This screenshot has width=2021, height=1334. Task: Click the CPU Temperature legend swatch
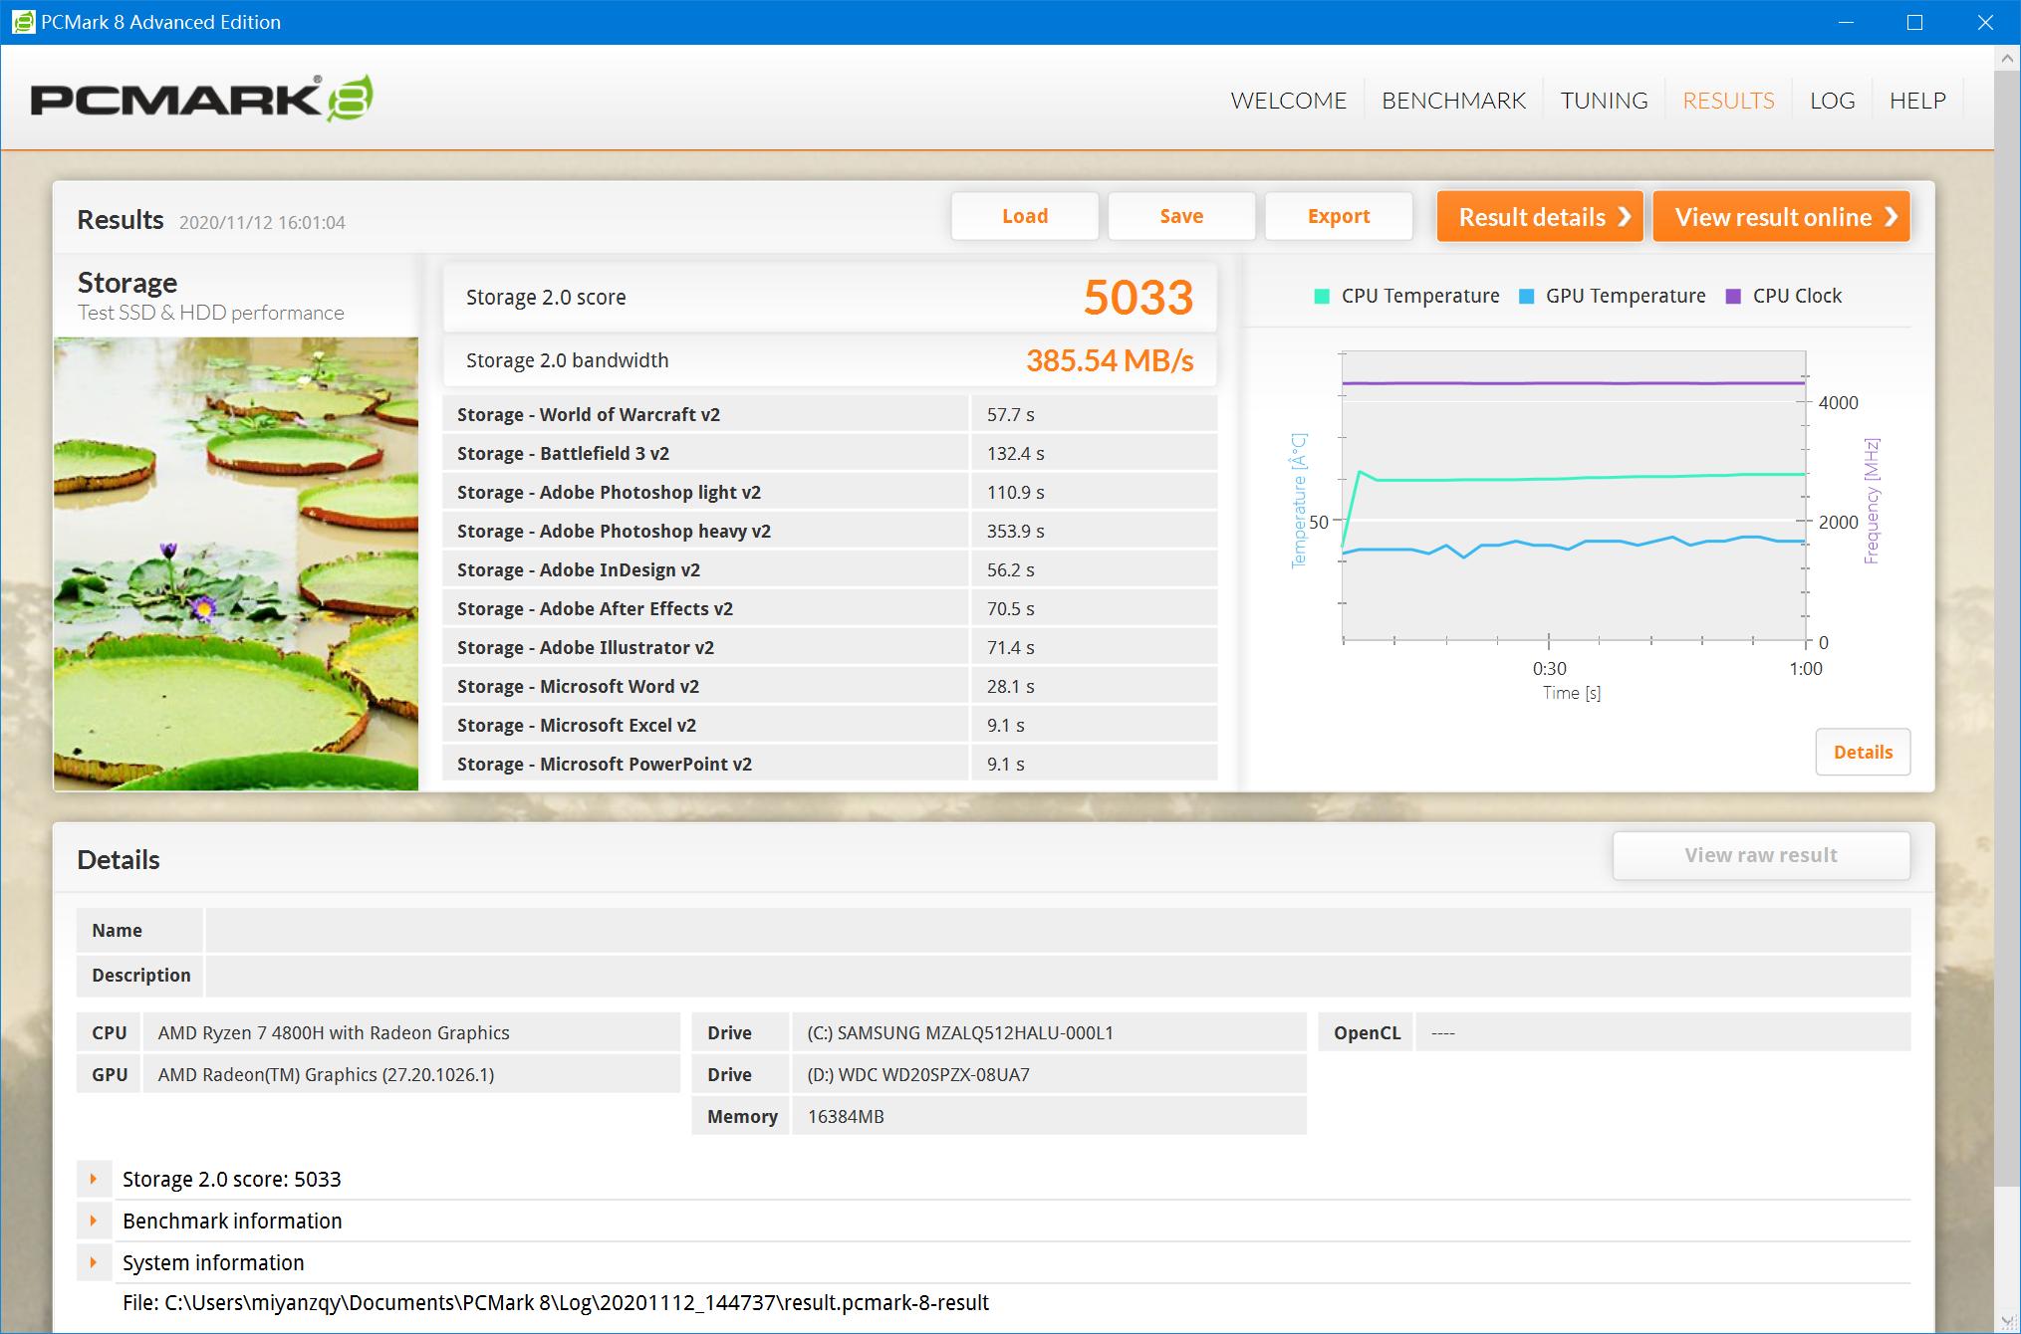pyautogui.click(x=1322, y=297)
